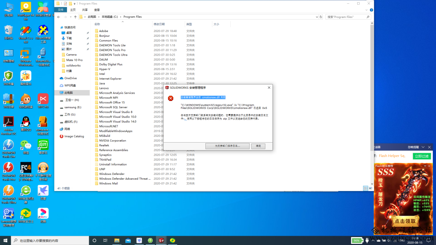This screenshot has height=245, width=436.
Task: Select 快速访问 in navigation pane
Action: tap(70, 27)
